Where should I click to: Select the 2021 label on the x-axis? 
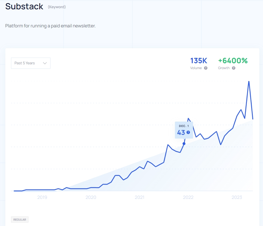point(139,197)
